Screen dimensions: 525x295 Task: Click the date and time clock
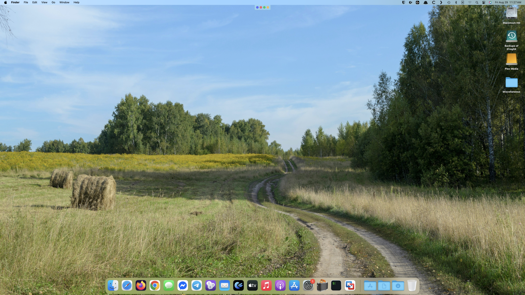pyautogui.click(x=508, y=2)
